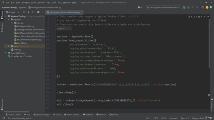This screenshot has width=214, height=120.
Task: Toggle the Bookmarks sidebar tab
Action: pyautogui.click(x=2, y=105)
